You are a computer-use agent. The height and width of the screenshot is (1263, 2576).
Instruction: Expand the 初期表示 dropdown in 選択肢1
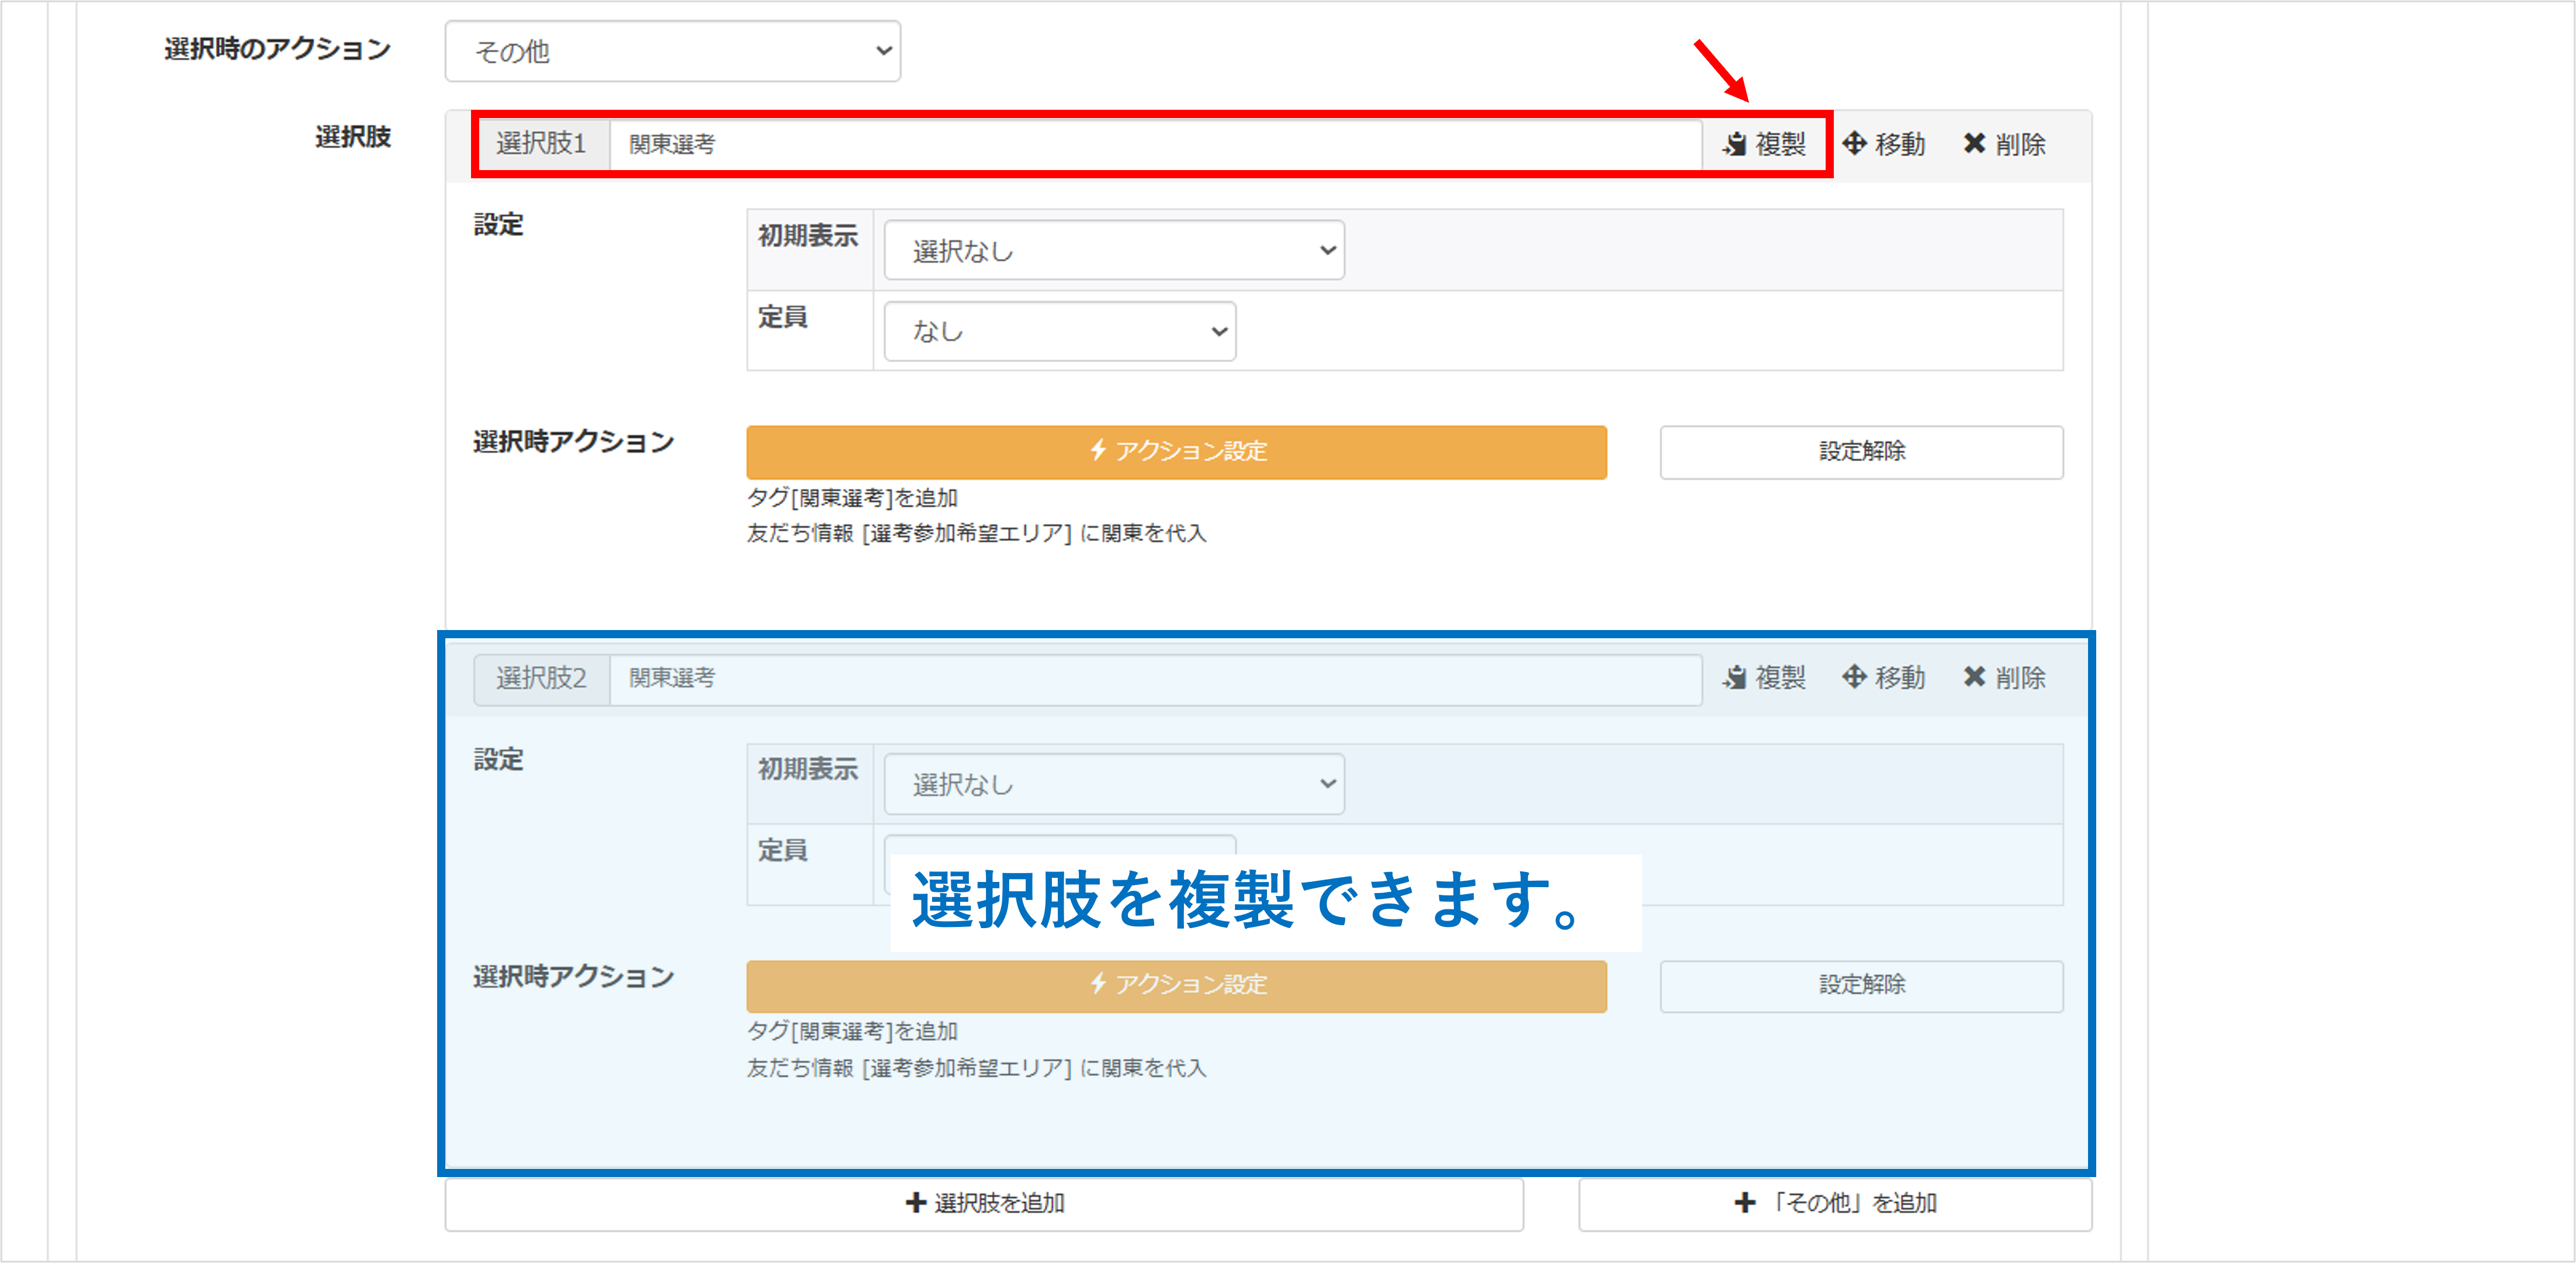[x=1113, y=251]
